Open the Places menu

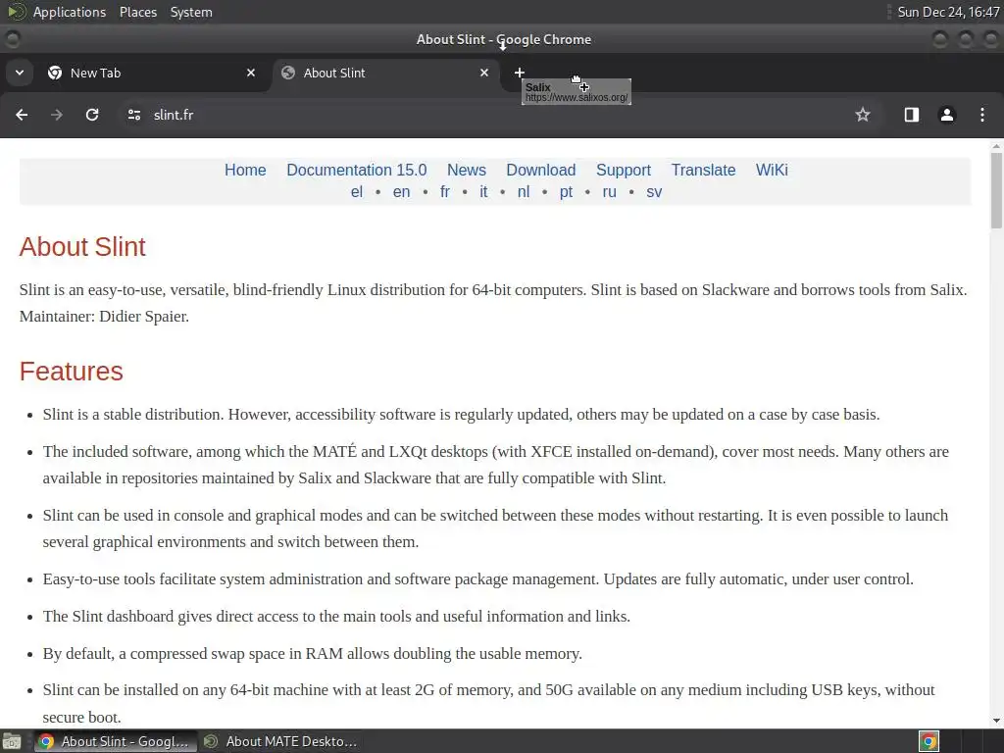[137, 12]
